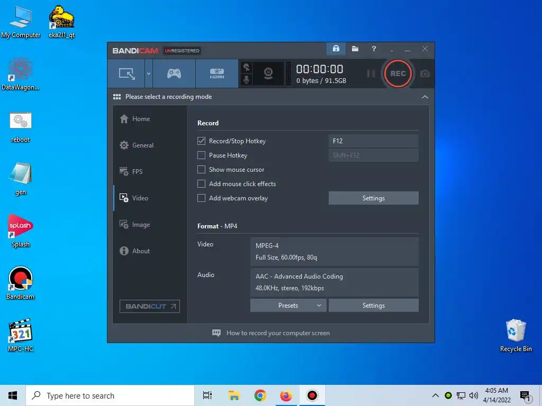Select HDMI device recording mode

coord(216,73)
